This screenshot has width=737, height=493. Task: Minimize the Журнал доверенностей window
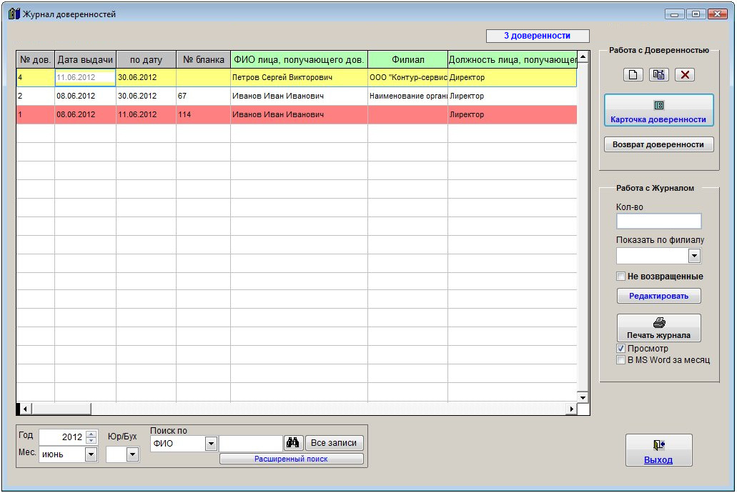coord(674,14)
